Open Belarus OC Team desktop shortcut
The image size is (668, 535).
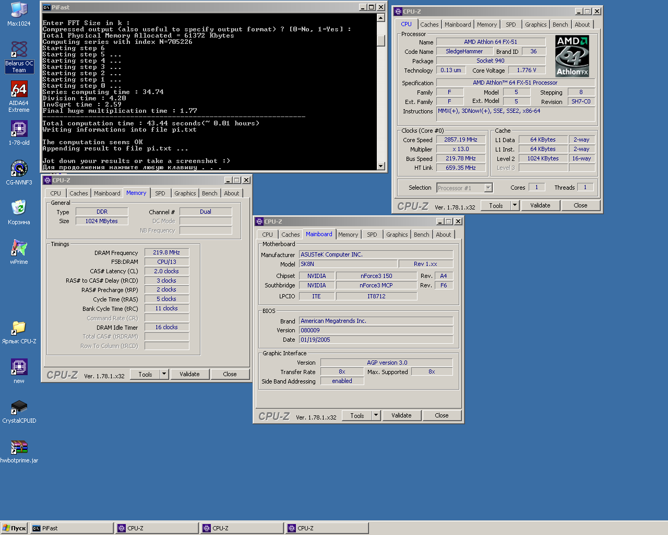[19, 56]
